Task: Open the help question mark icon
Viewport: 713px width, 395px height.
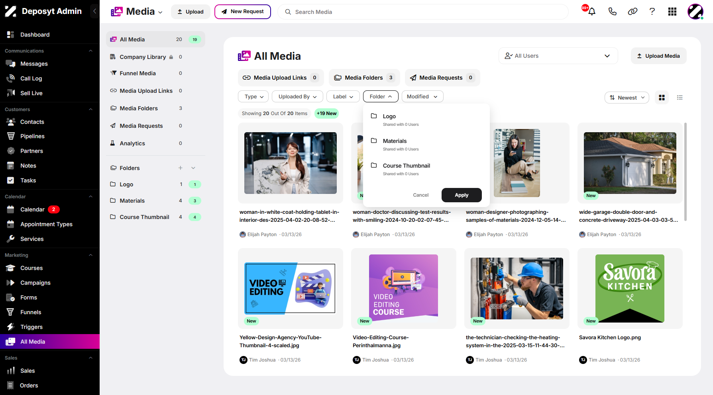Action: (652, 12)
